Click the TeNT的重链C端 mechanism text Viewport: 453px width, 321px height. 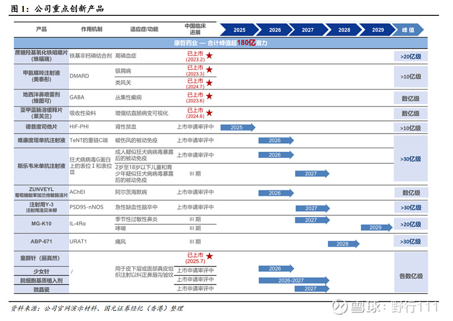click(89, 140)
